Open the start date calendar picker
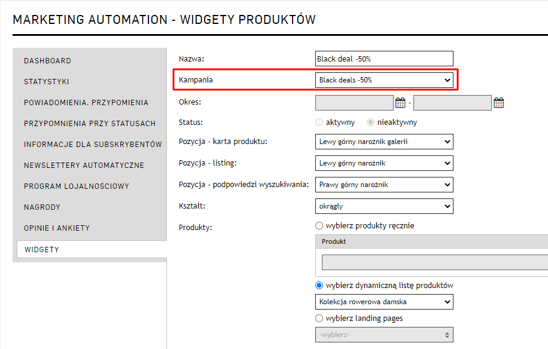 click(x=401, y=103)
